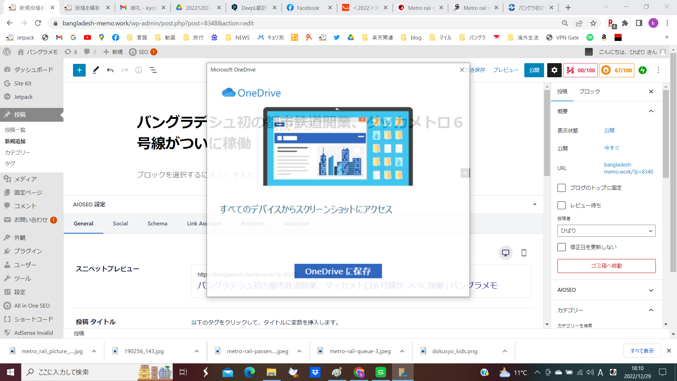Screen dimensions: 677x381
Task: Select the General AIOSEO tab
Action: [x=84, y=224]
